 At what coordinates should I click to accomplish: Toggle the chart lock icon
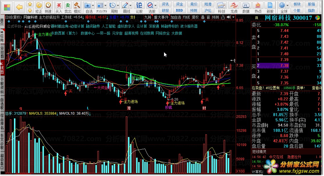[x=223, y=17]
